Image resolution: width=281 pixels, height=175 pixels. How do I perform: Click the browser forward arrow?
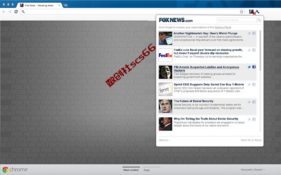click(x=10, y=12)
